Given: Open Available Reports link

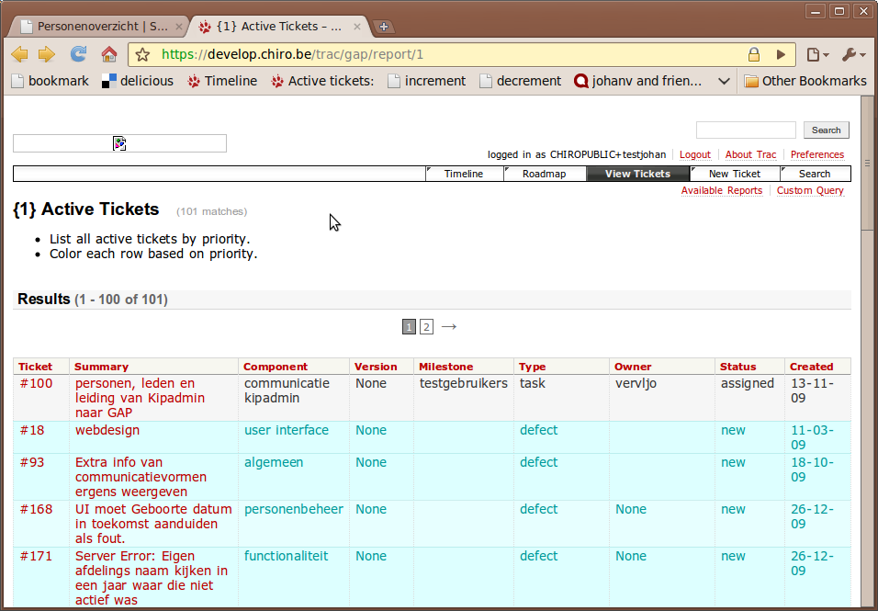Looking at the screenshot, I should (722, 190).
